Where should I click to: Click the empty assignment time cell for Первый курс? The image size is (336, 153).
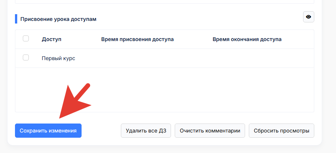click(137, 58)
